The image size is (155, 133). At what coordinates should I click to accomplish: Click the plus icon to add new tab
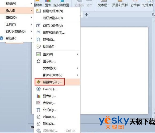click(x=86, y=15)
